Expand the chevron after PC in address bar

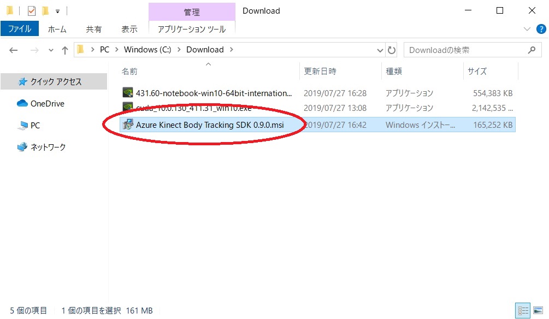pyautogui.click(x=116, y=50)
